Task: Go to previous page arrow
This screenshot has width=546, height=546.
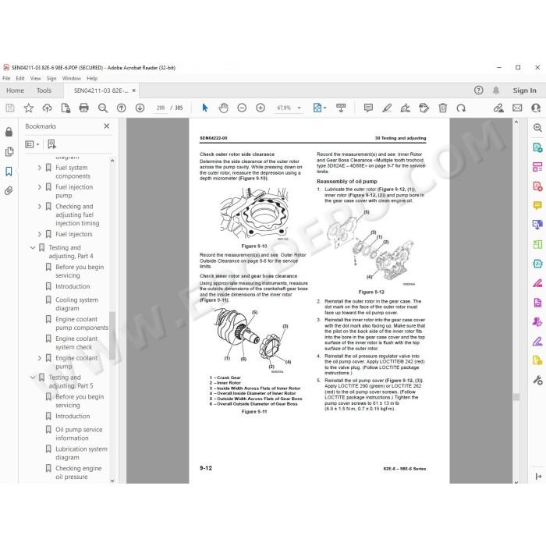Action: coord(121,108)
